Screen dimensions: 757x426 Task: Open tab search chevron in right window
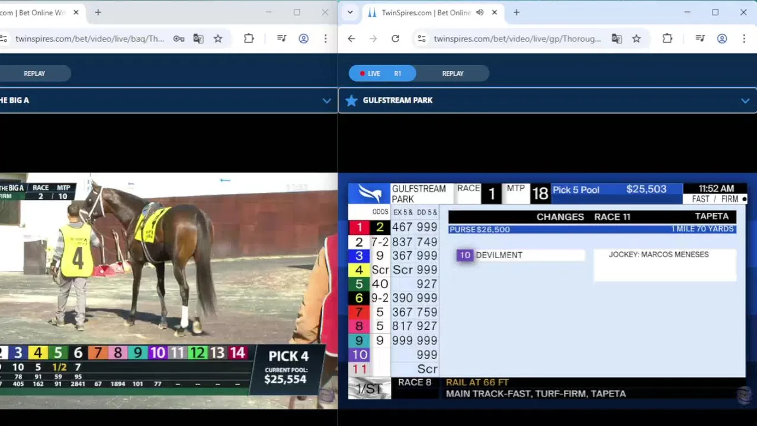click(350, 12)
